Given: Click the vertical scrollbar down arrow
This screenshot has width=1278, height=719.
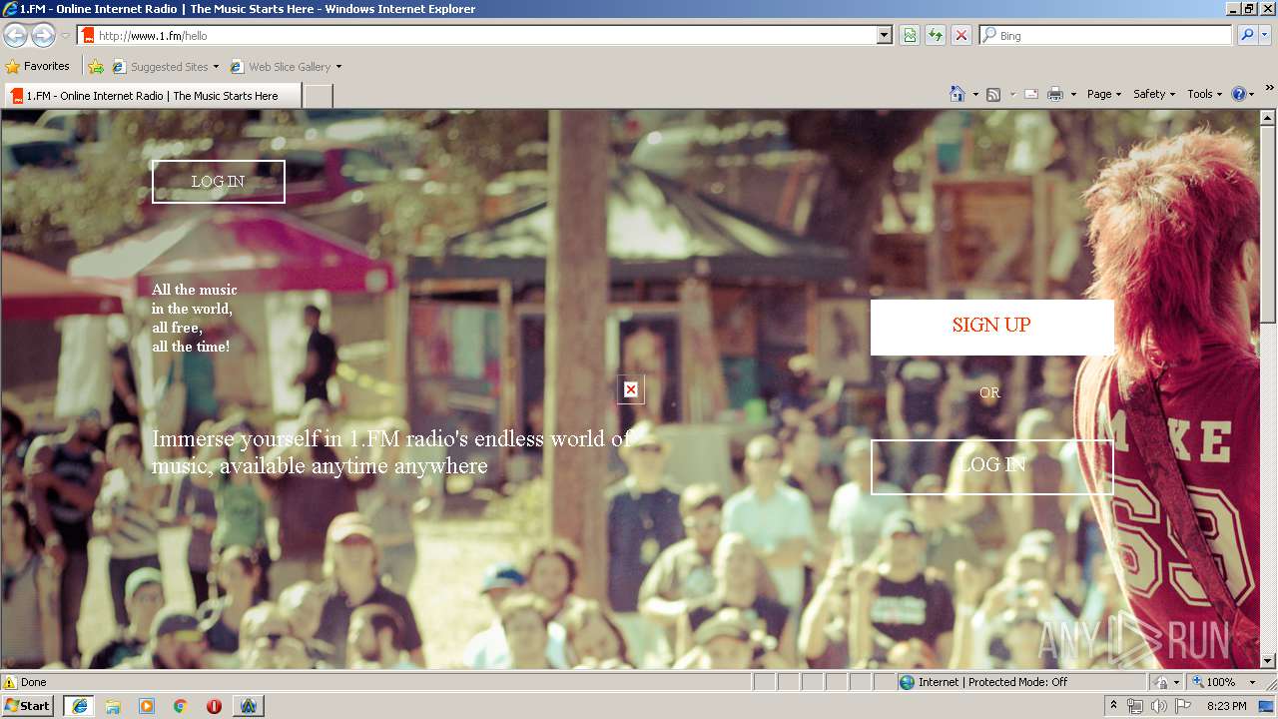Looking at the screenshot, I should pyautogui.click(x=1268, y=660).
